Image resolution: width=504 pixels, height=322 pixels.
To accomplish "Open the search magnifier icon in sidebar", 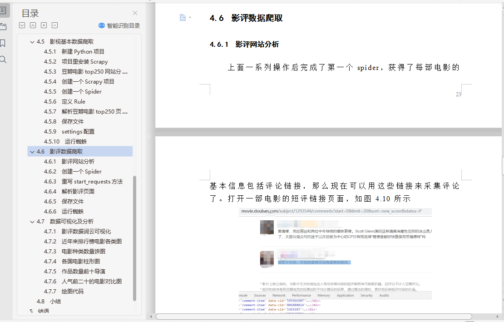I will 3,59.
